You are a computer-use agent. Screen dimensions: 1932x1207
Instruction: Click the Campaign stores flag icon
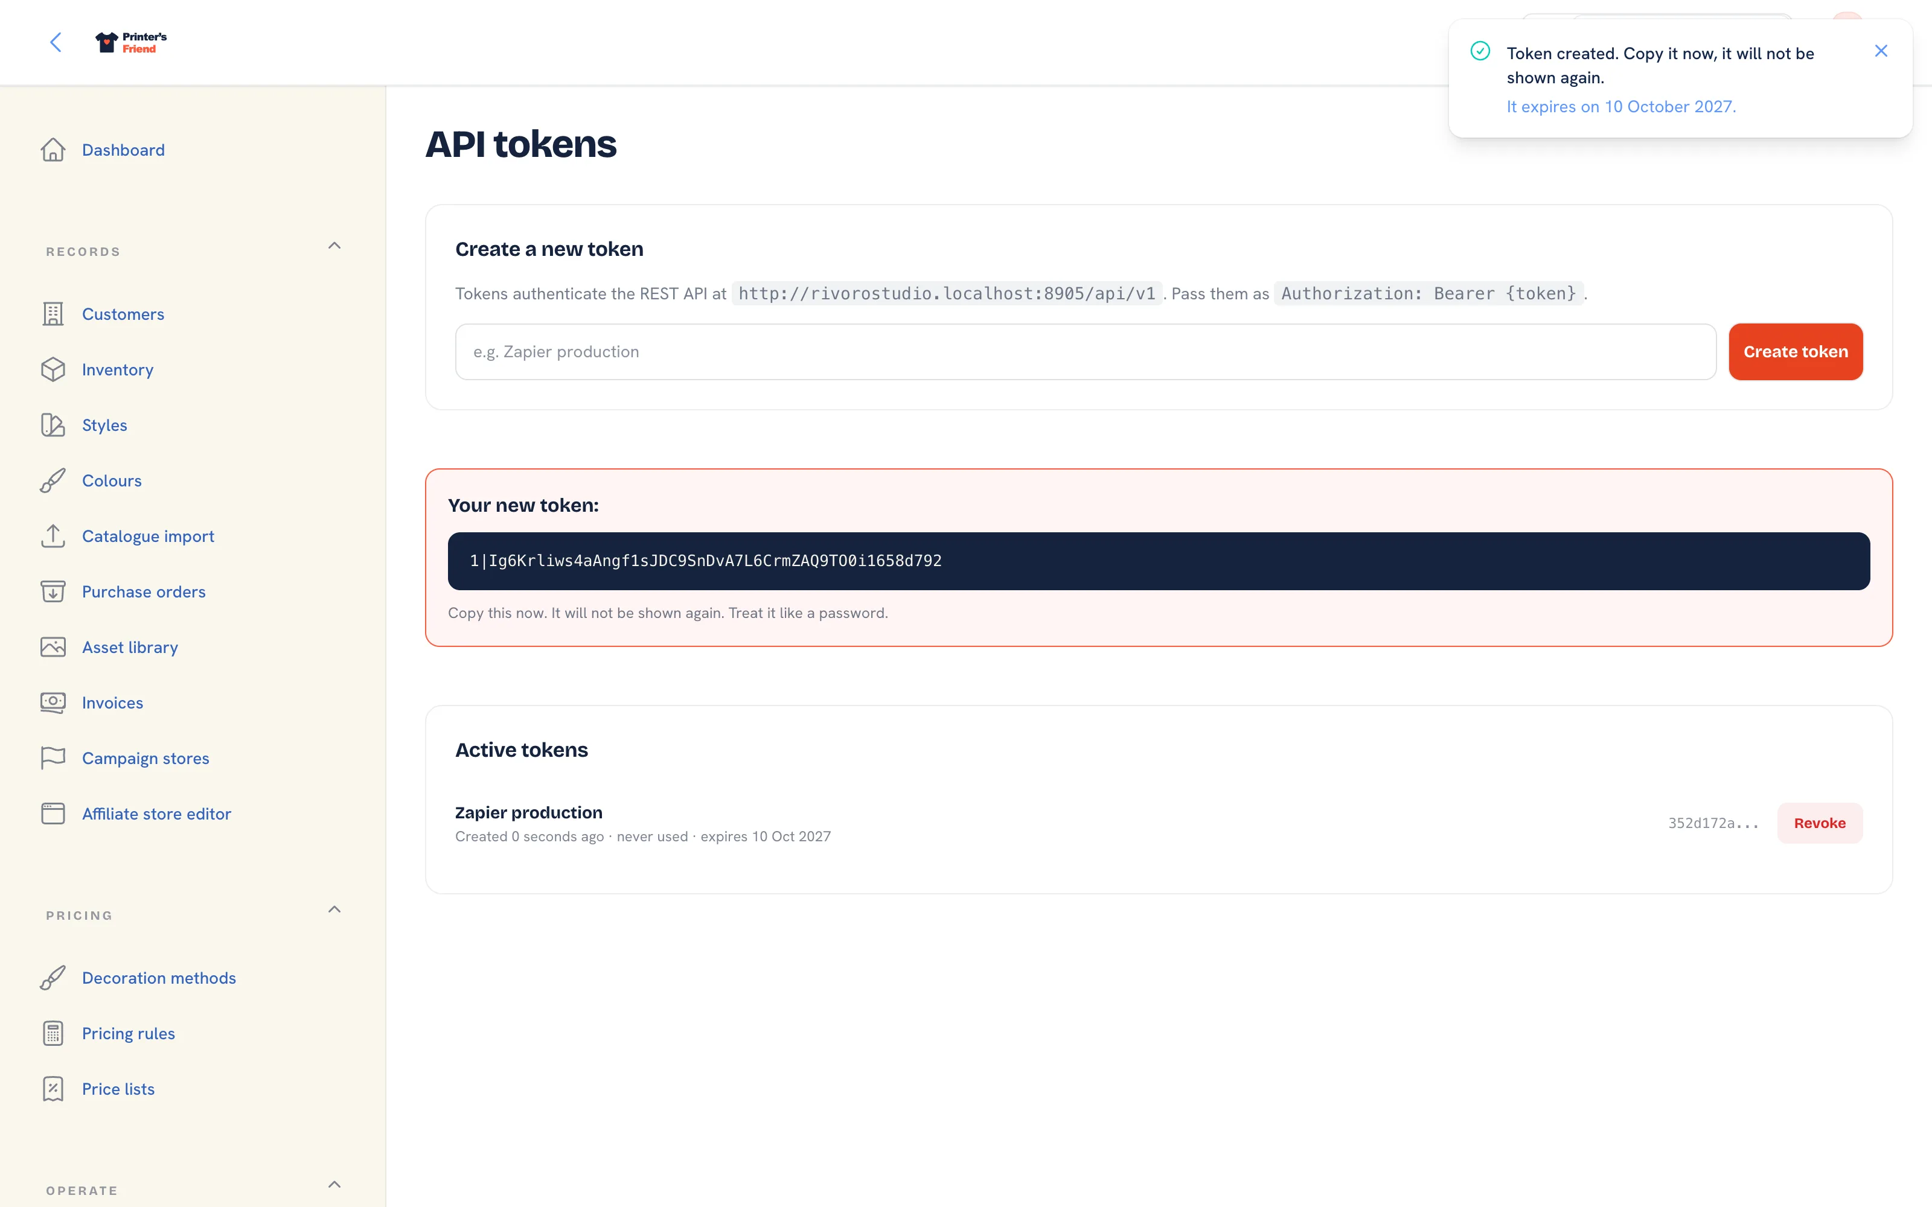pos(53,757)
